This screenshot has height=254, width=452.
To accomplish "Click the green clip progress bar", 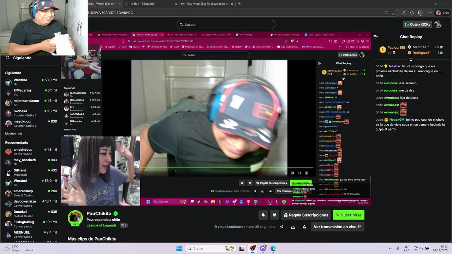I will tap(227, 168).
